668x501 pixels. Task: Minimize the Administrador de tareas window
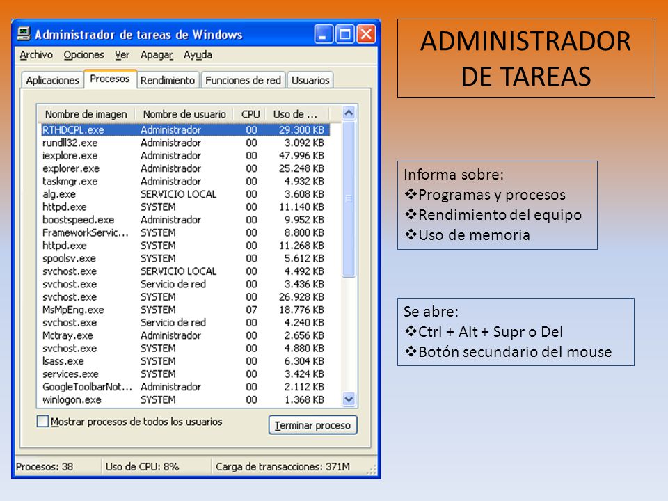click(324, 35)
